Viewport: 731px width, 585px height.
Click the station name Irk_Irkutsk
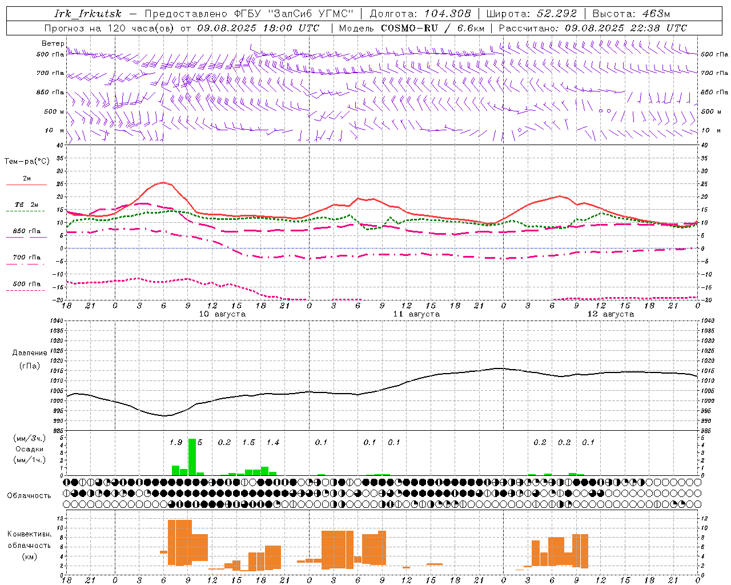88,14
